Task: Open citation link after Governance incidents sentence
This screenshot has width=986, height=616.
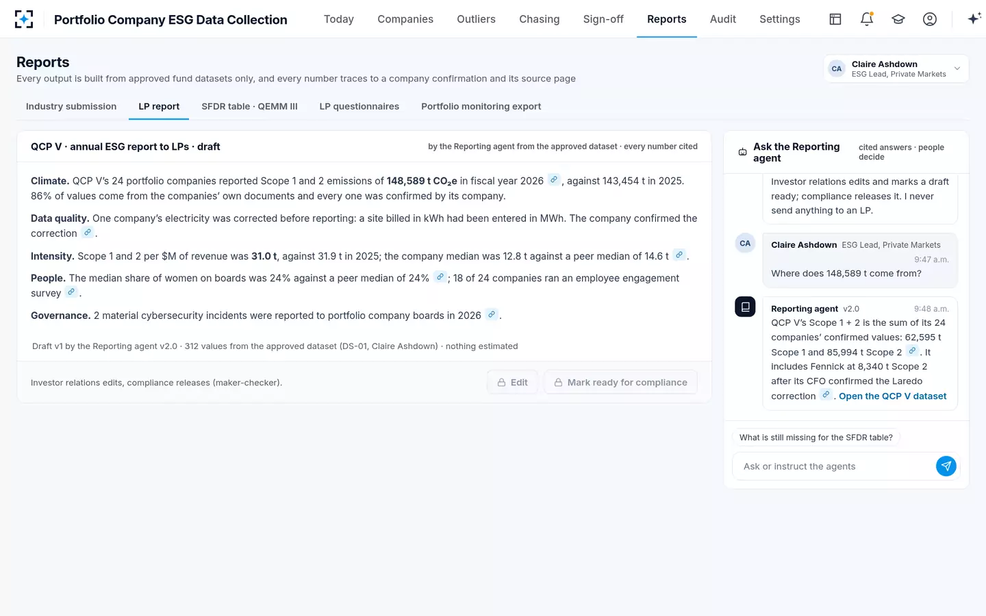Action: (492, 315)
